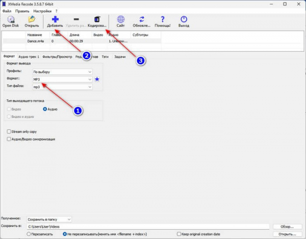This screenshot has width=306, height=239.
Task: Select the Видео output stream radio
Action: click(x=9, y=109)
